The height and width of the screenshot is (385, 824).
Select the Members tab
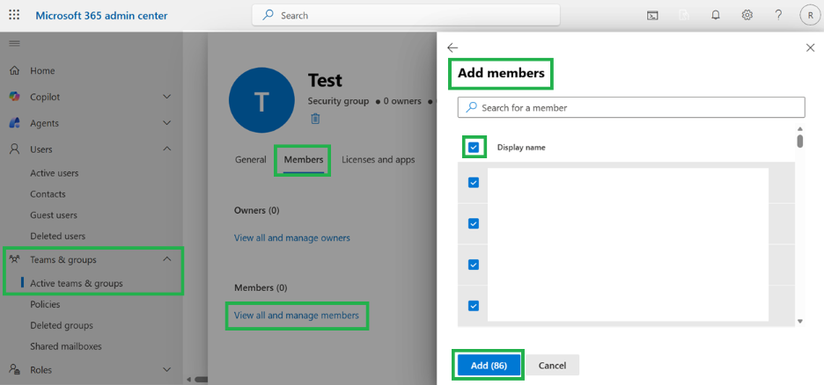304,159
